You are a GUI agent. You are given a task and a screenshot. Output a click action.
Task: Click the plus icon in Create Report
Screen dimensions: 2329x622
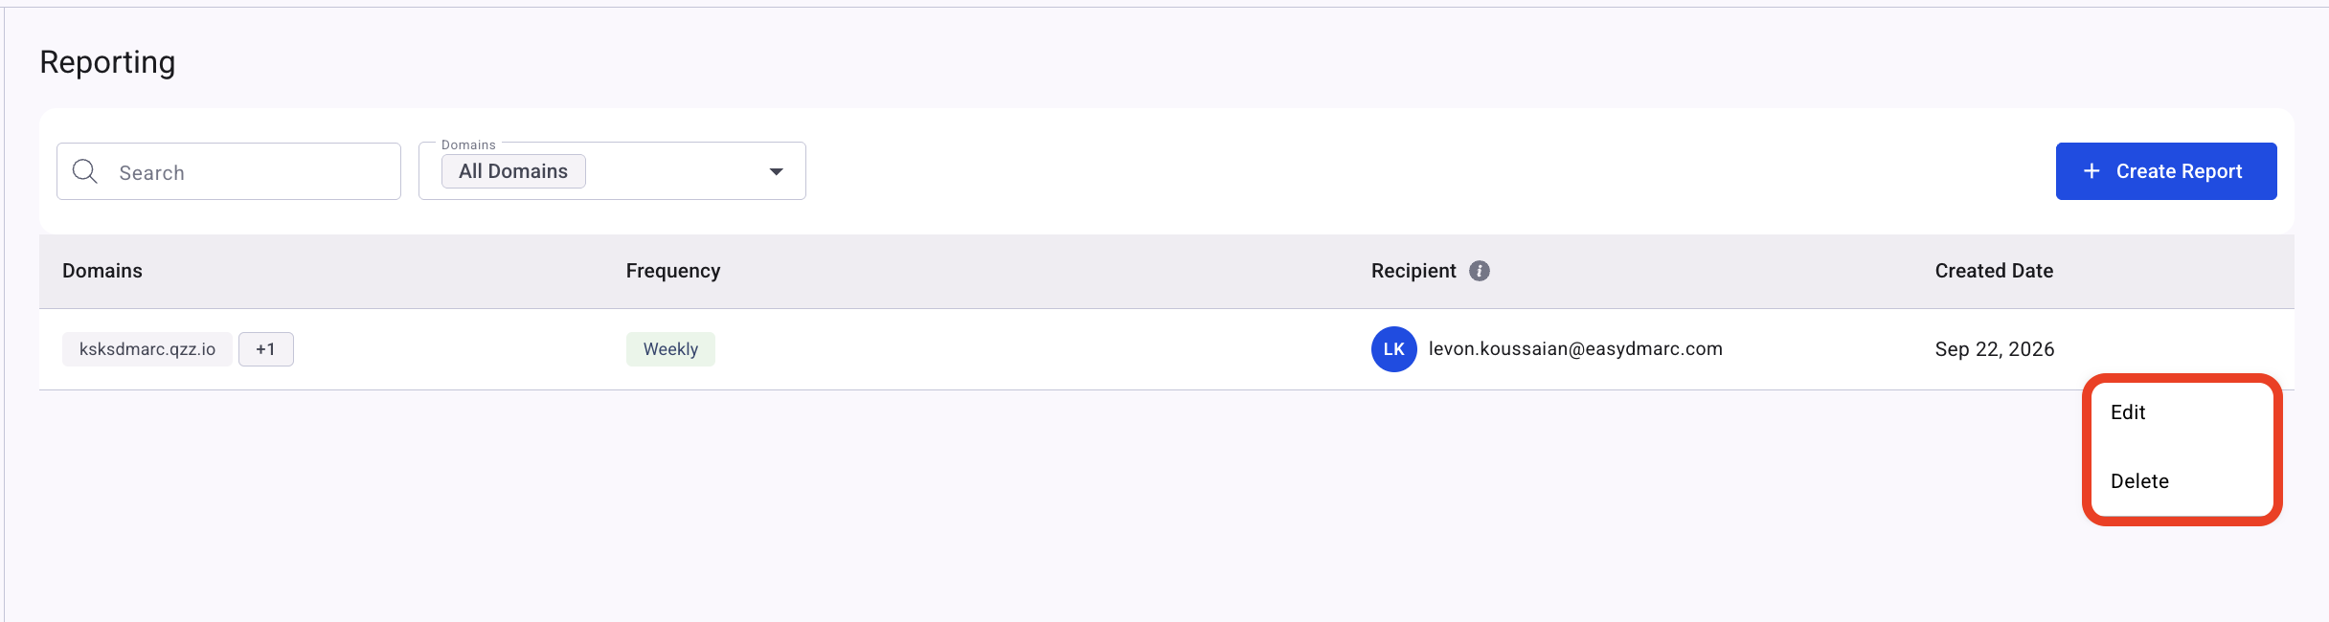click(2092, 170)
